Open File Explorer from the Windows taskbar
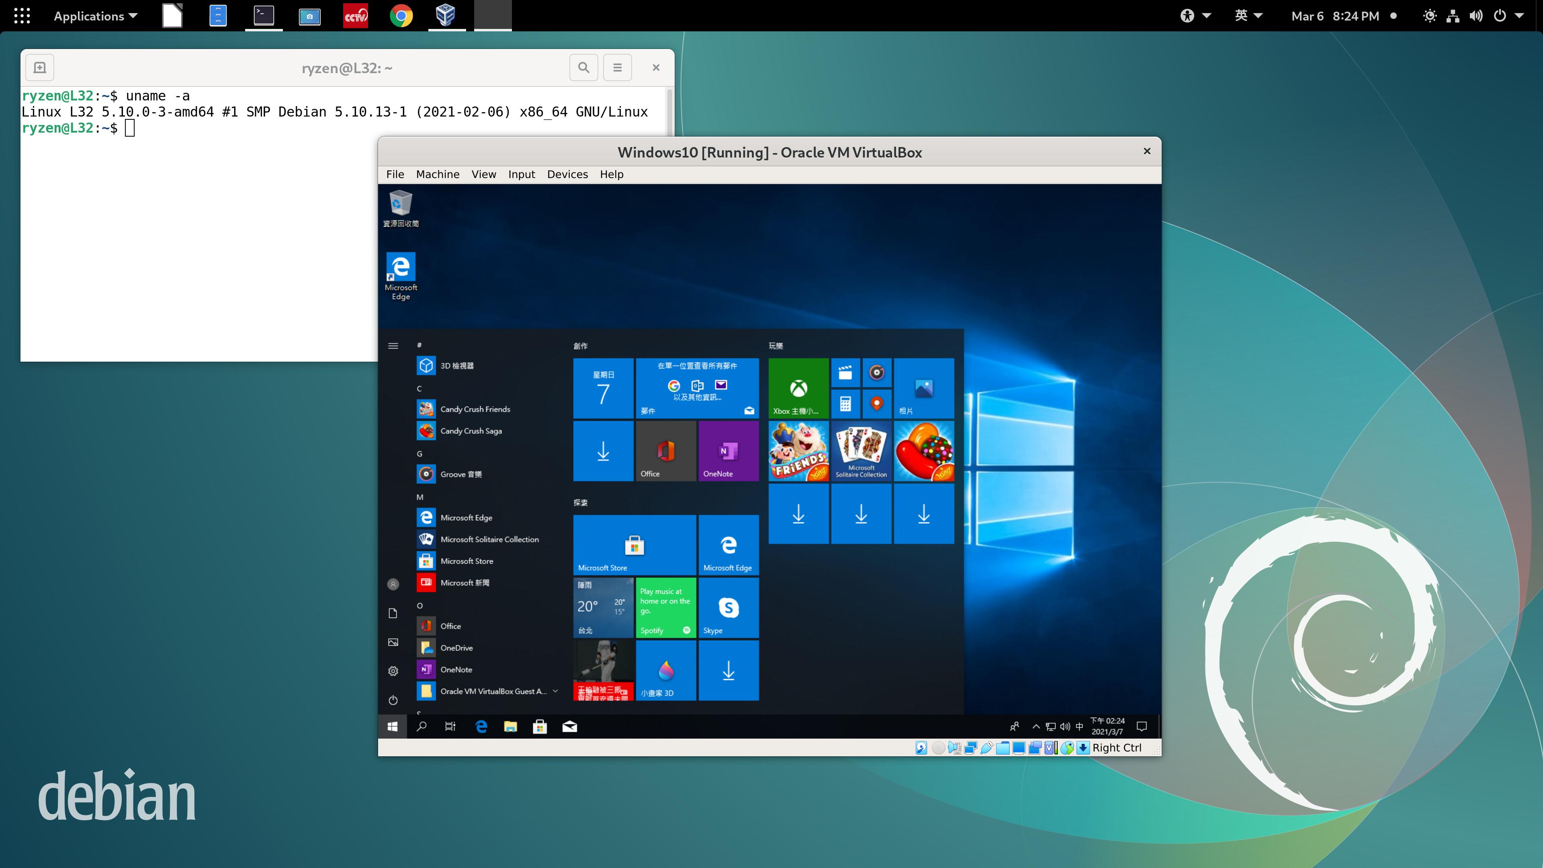 [x=510, y=727]
